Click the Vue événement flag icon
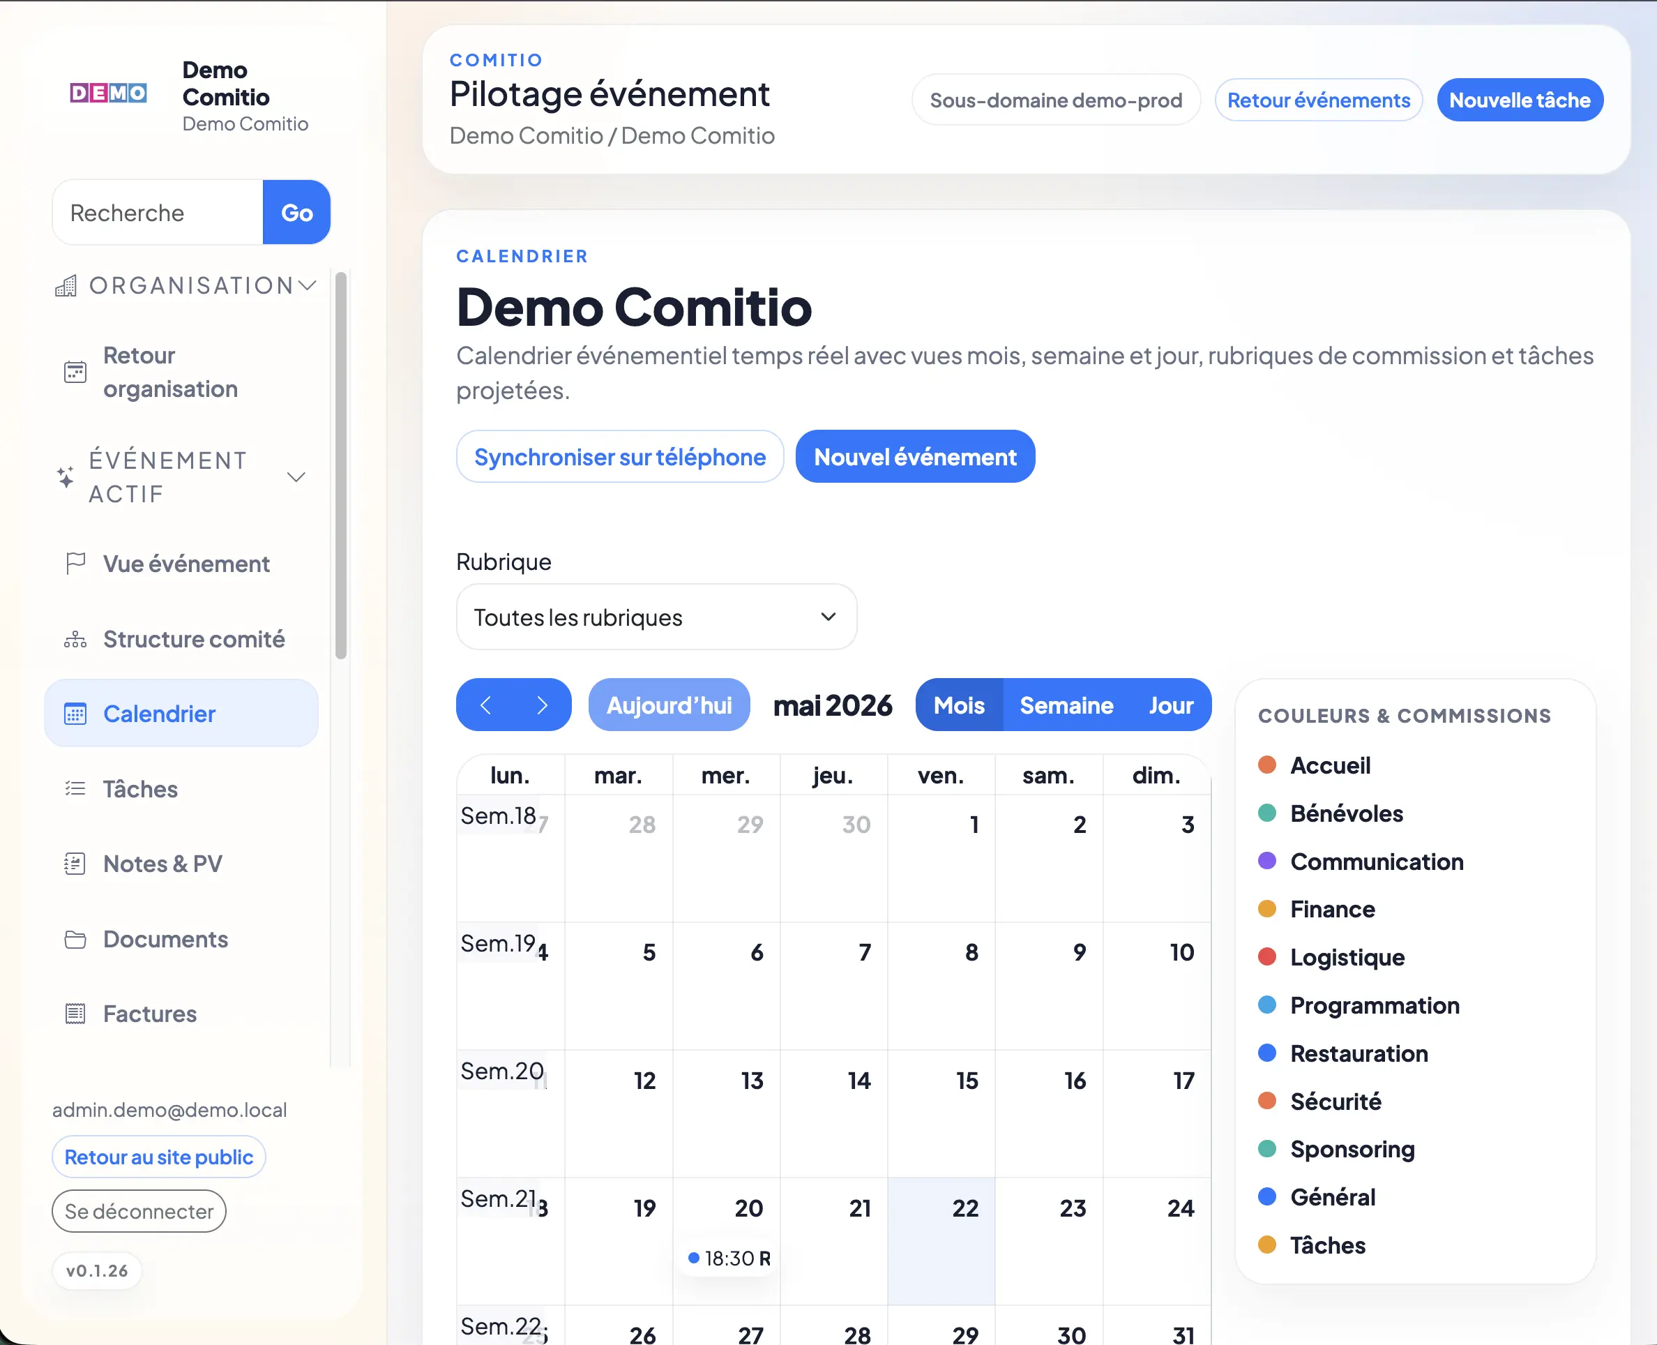 coord(75,563)
